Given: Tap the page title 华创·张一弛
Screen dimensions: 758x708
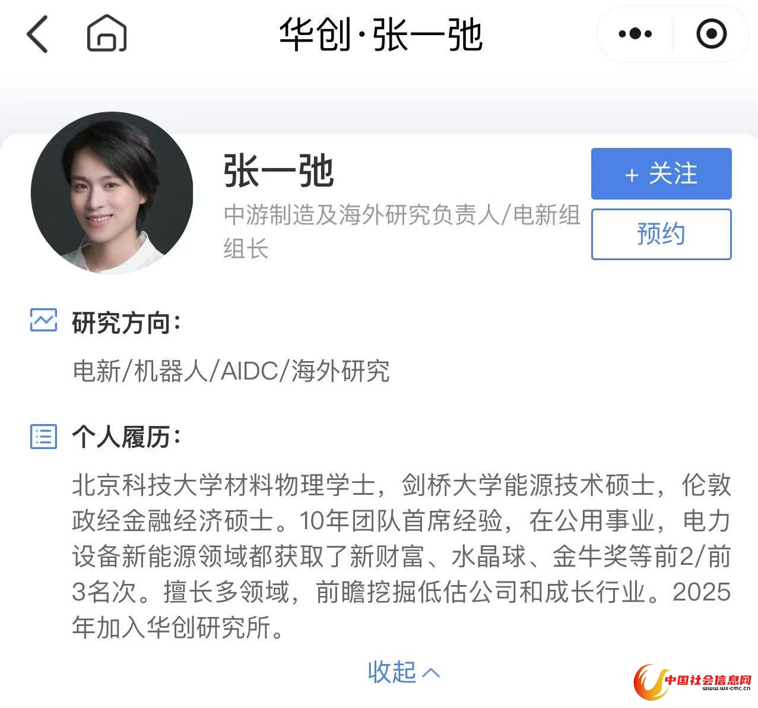Looking at the screenshot, I should click(380, 34).
